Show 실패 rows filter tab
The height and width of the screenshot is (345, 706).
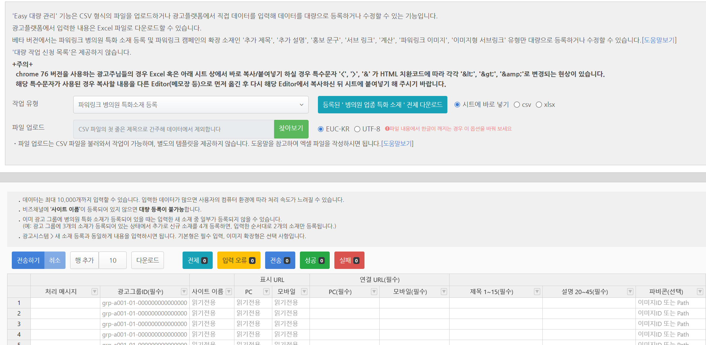click(349, 260)
